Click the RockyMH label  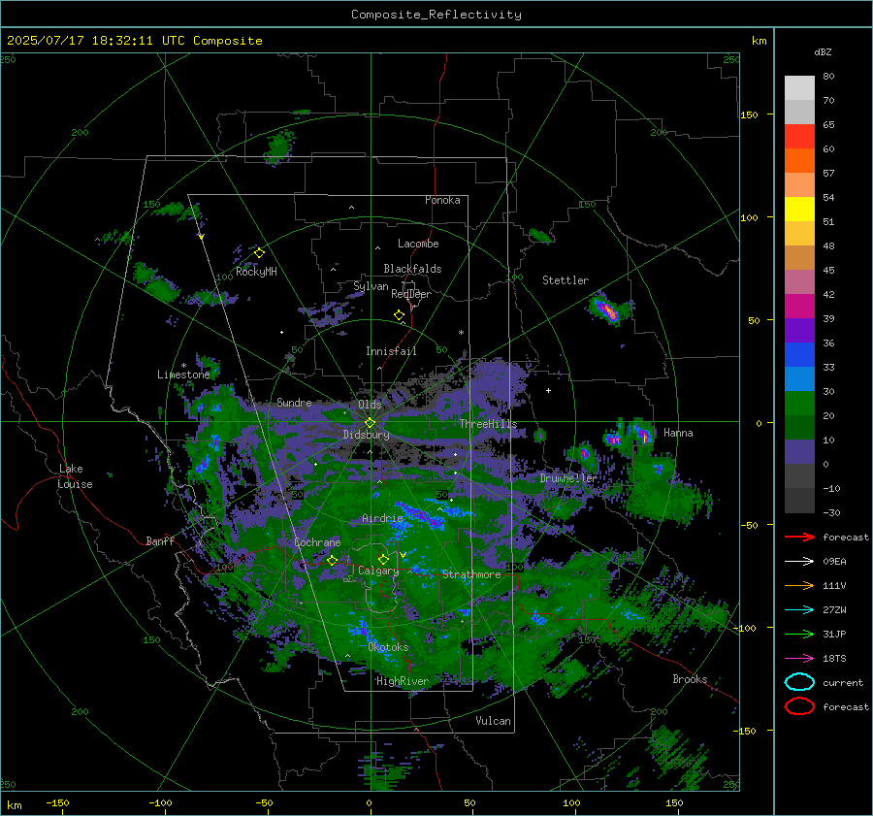pyautogui.click(x=256, y=272)
